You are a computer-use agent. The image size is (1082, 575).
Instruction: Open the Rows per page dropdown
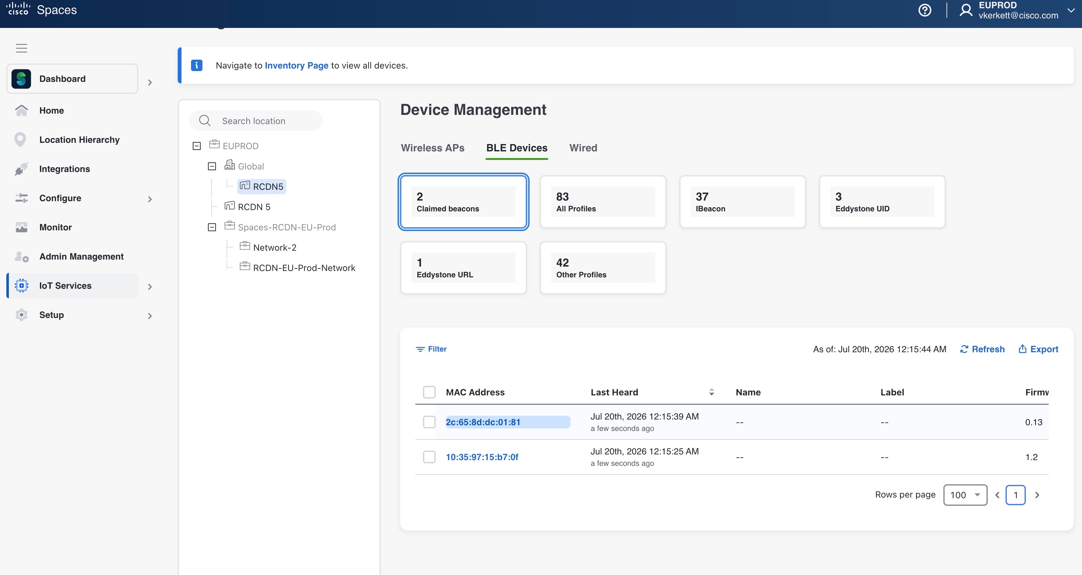[x=965, y=495]
